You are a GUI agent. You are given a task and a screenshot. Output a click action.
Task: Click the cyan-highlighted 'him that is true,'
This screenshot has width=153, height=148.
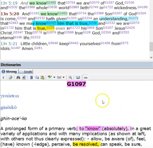coord(73,24)
